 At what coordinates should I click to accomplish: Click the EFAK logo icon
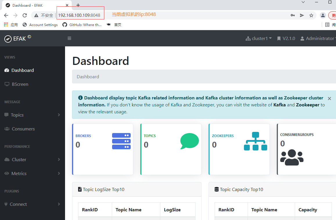8,39
